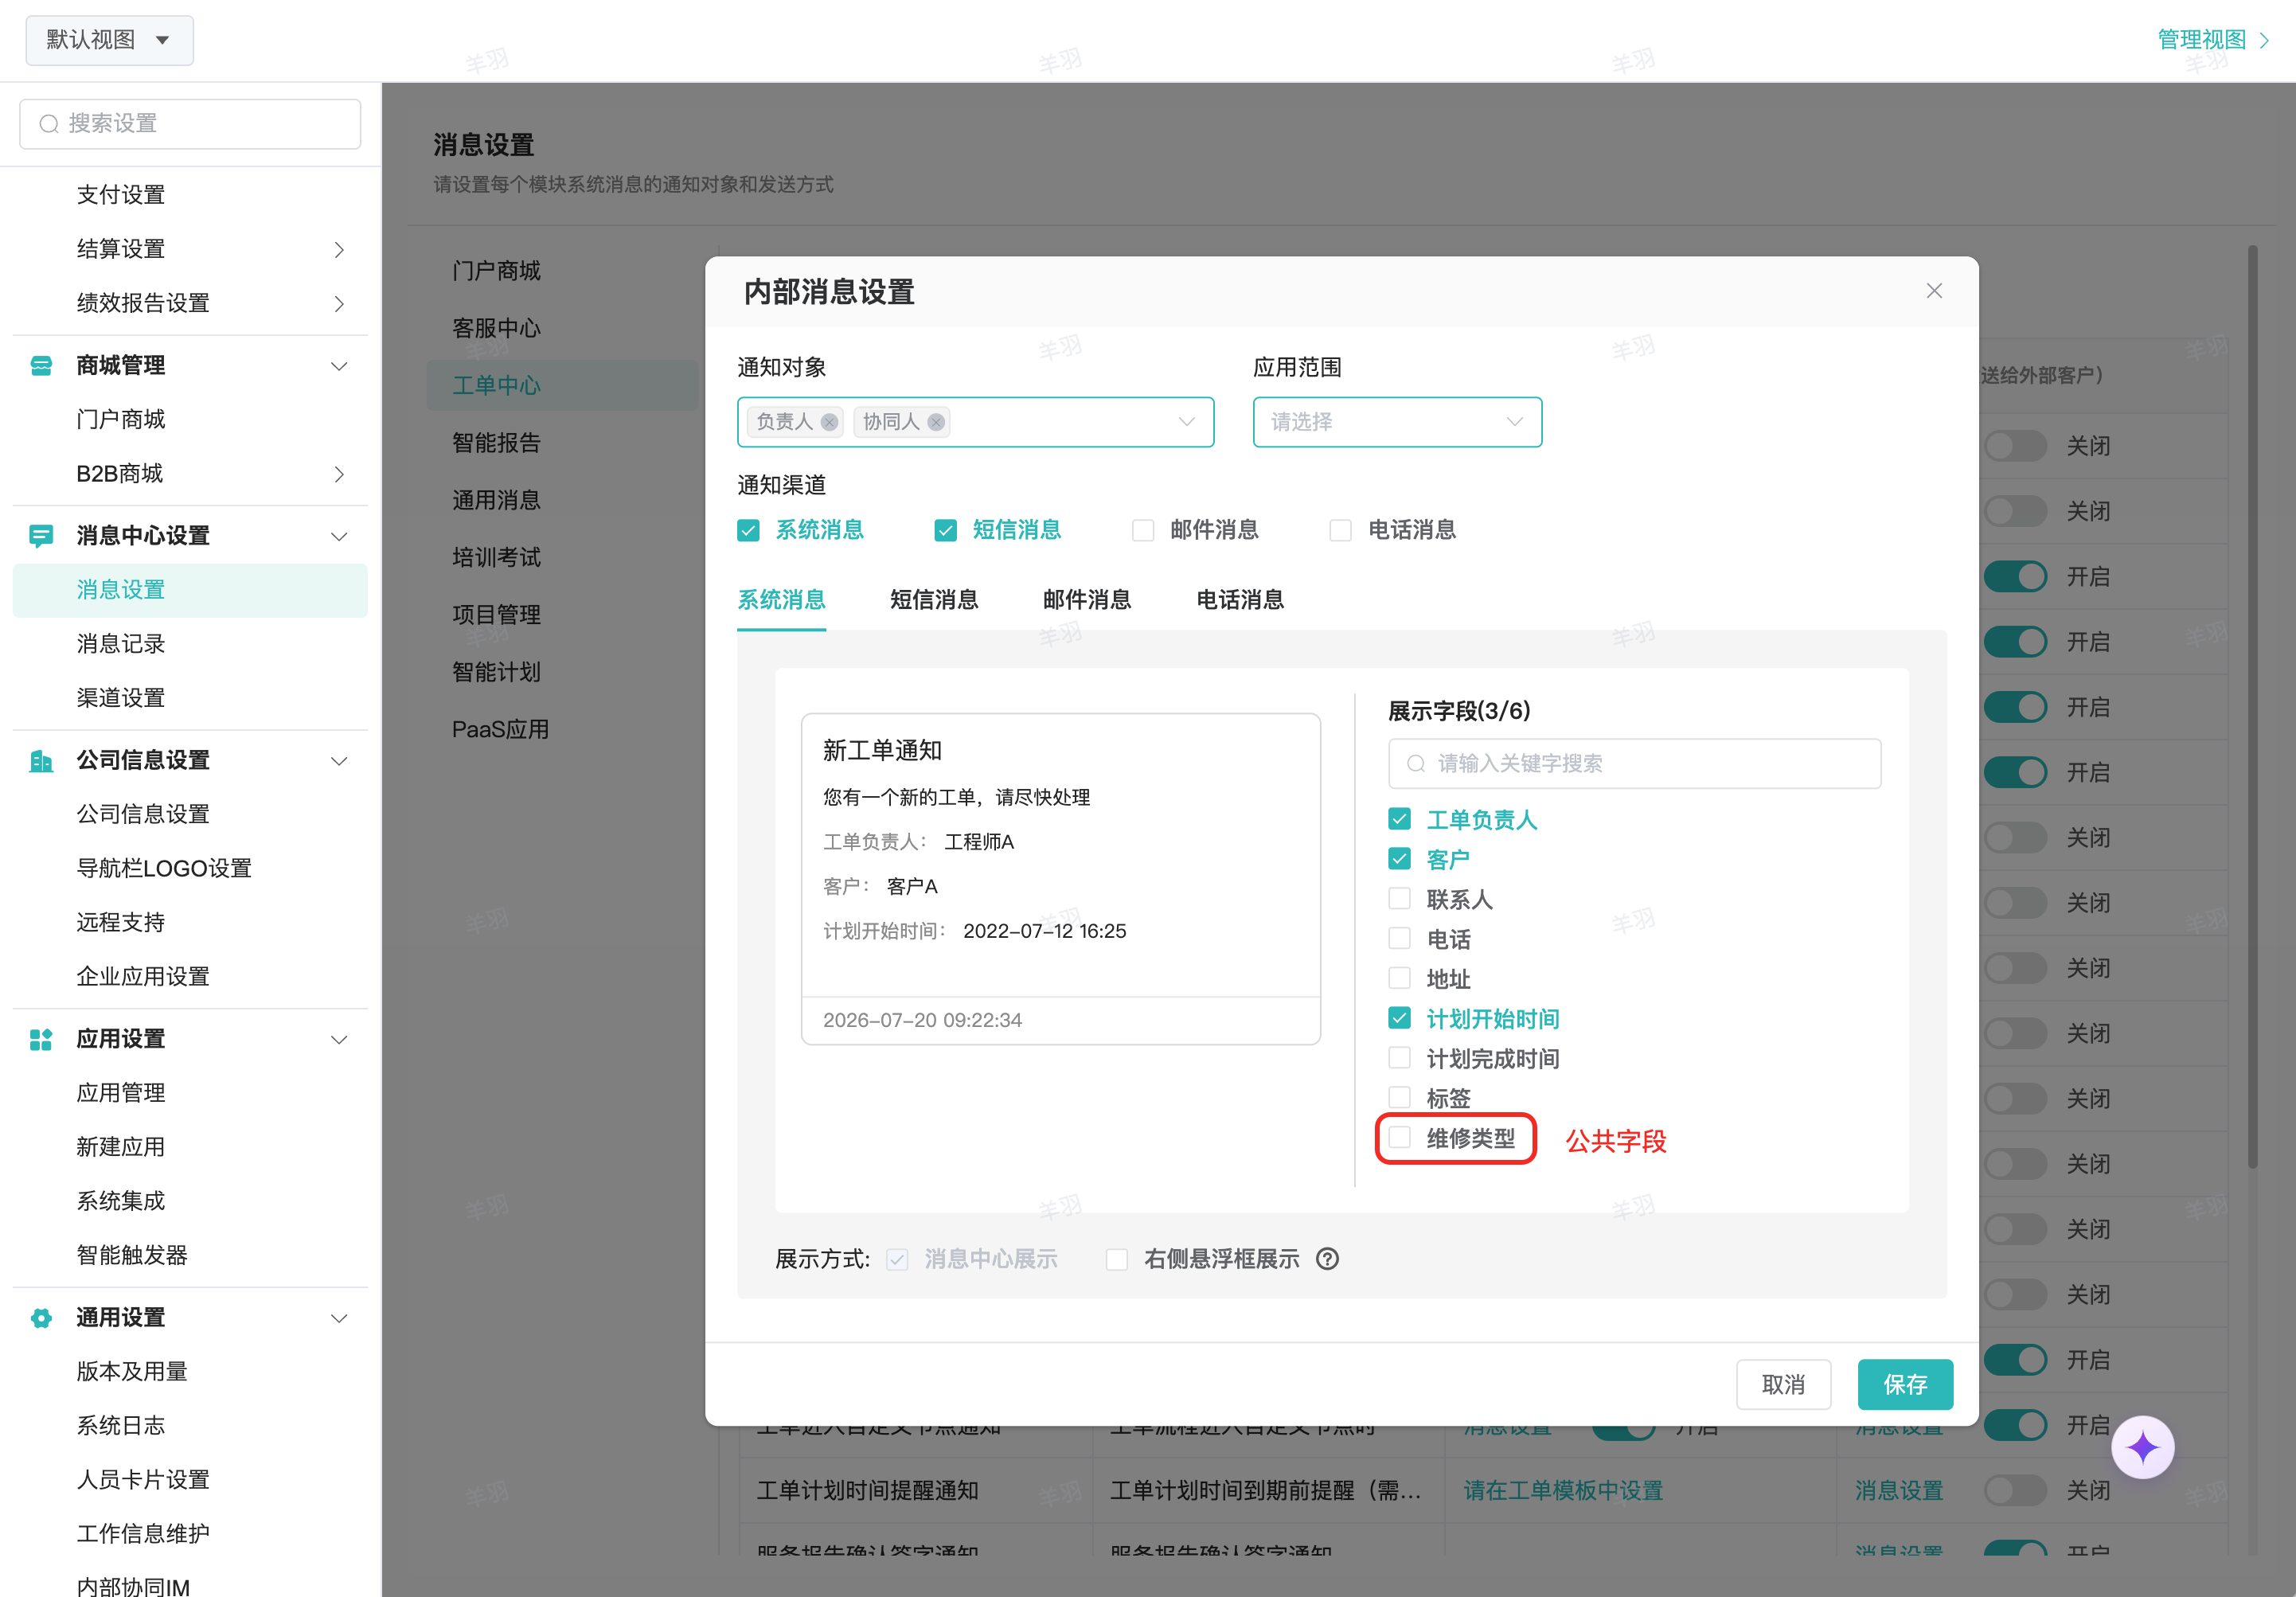Collapse the 商城管理 section
The height and width of the screenshot is (1597, 2296).
click(339, 366)
